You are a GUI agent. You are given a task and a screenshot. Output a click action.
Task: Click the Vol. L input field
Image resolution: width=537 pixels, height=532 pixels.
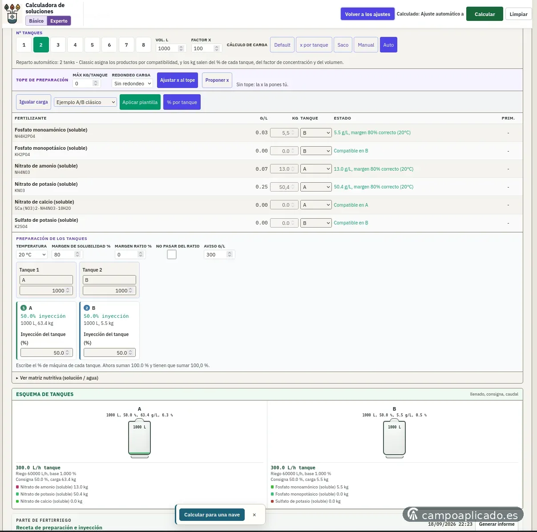[170, 48]
